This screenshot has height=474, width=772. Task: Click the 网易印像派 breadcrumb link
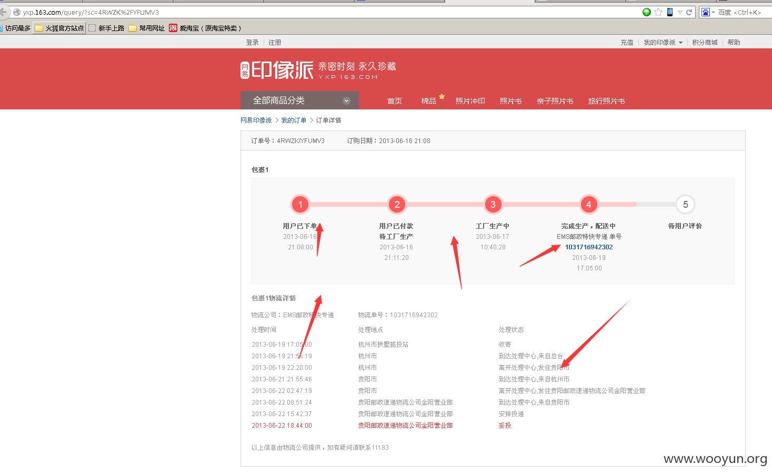pos(256,120)
